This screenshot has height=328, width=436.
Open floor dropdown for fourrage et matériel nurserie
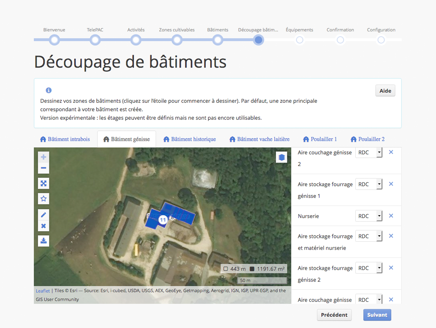(369, 237)
